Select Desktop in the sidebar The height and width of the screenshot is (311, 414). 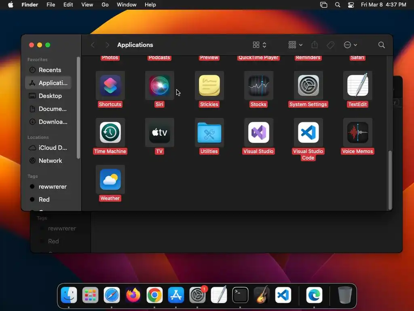click(49, 96)
